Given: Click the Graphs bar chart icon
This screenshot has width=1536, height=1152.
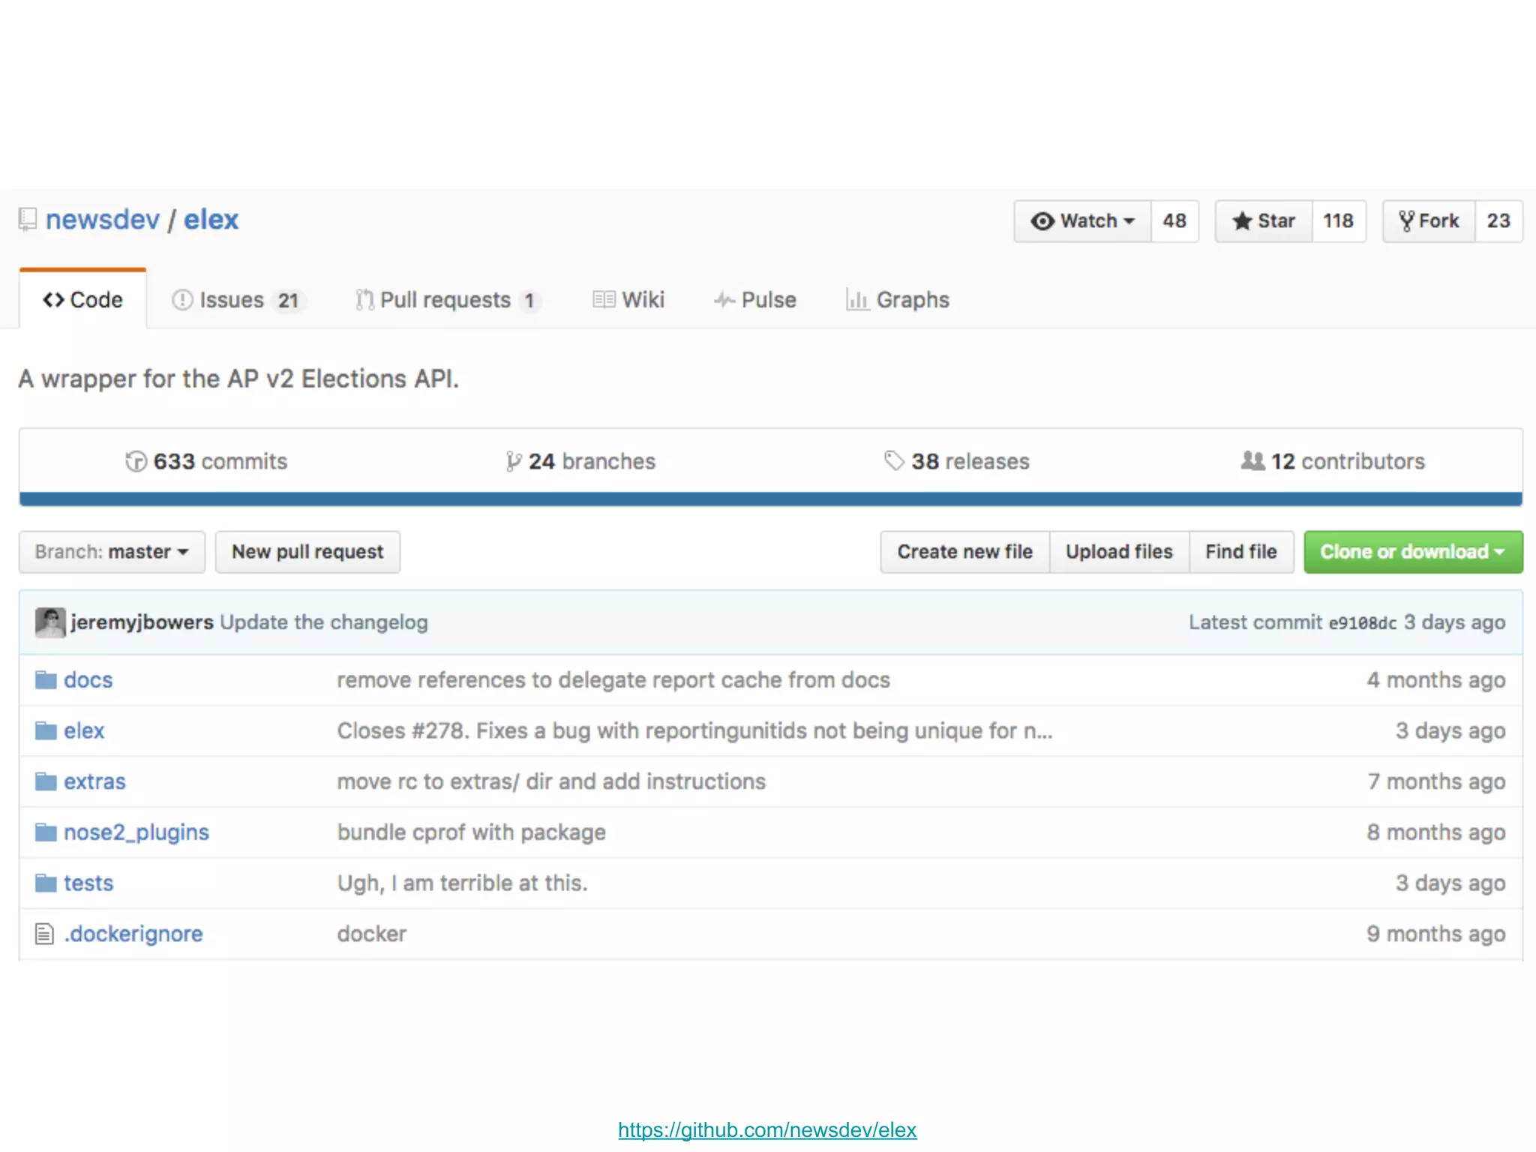Looking at the screenshot, I should coord(857,300).
